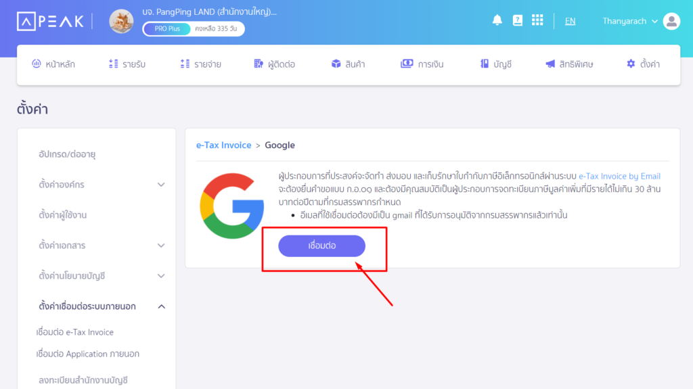Open the notifications bell
This screenshot has width=693, height=389.
pos(497,20)
